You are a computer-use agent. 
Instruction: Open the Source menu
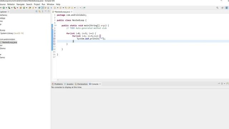pyautogui.click(x=3, y=4)
